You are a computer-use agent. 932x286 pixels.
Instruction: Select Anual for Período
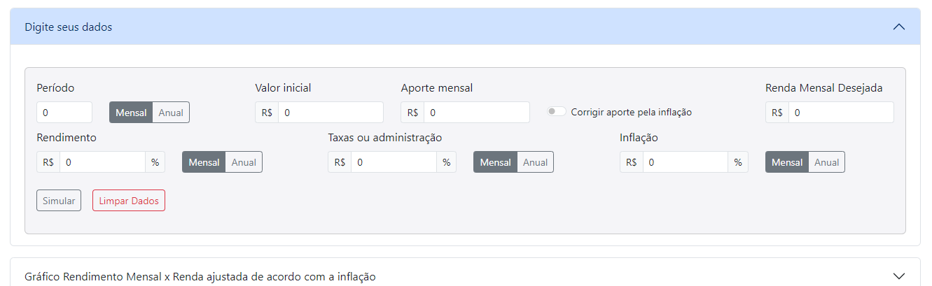click(x=171, y=113)
